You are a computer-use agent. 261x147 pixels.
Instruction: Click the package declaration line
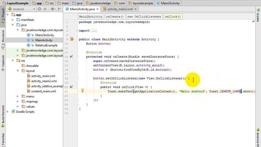[114, 22]
